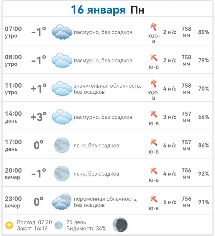Screen dimensions: 215x236
Task: Click the dark overcast cloud icon at 07:00
Action: (62, 32)
